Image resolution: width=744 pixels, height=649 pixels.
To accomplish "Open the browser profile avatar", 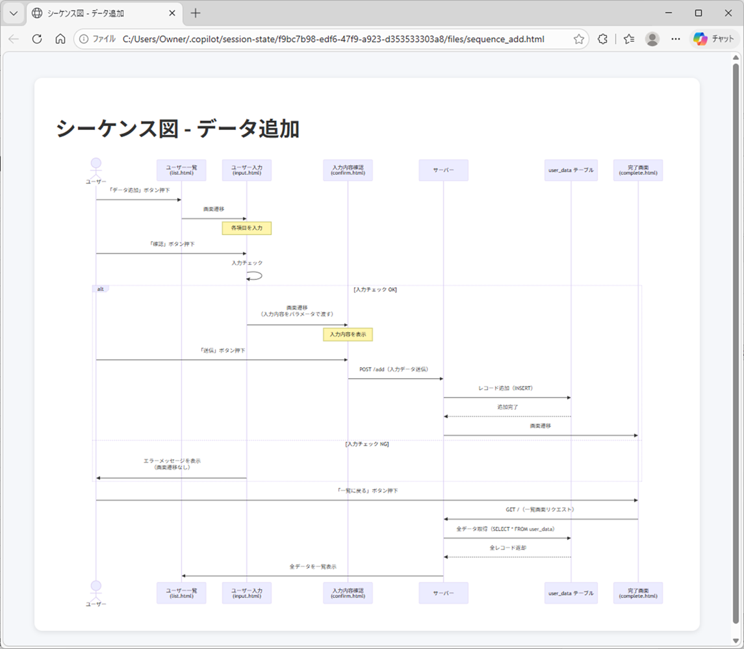I will point(652,39).
